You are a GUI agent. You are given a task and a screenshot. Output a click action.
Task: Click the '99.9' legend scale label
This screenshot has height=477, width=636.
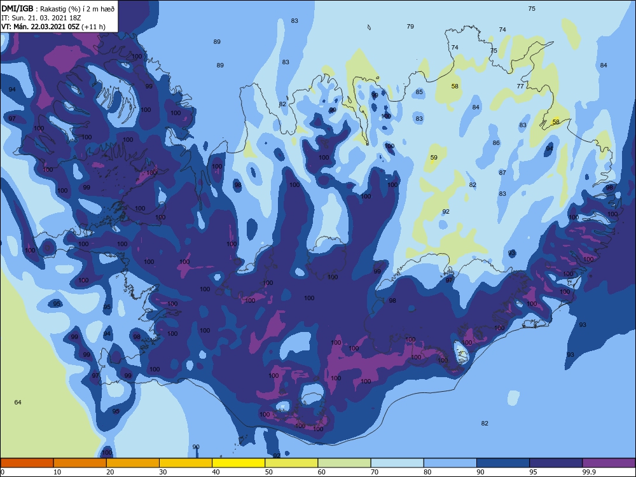click(x=588, y=472)
